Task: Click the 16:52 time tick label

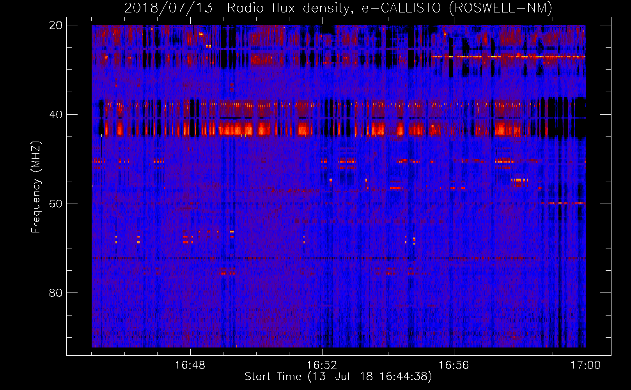Action: (x=322, y=365)
